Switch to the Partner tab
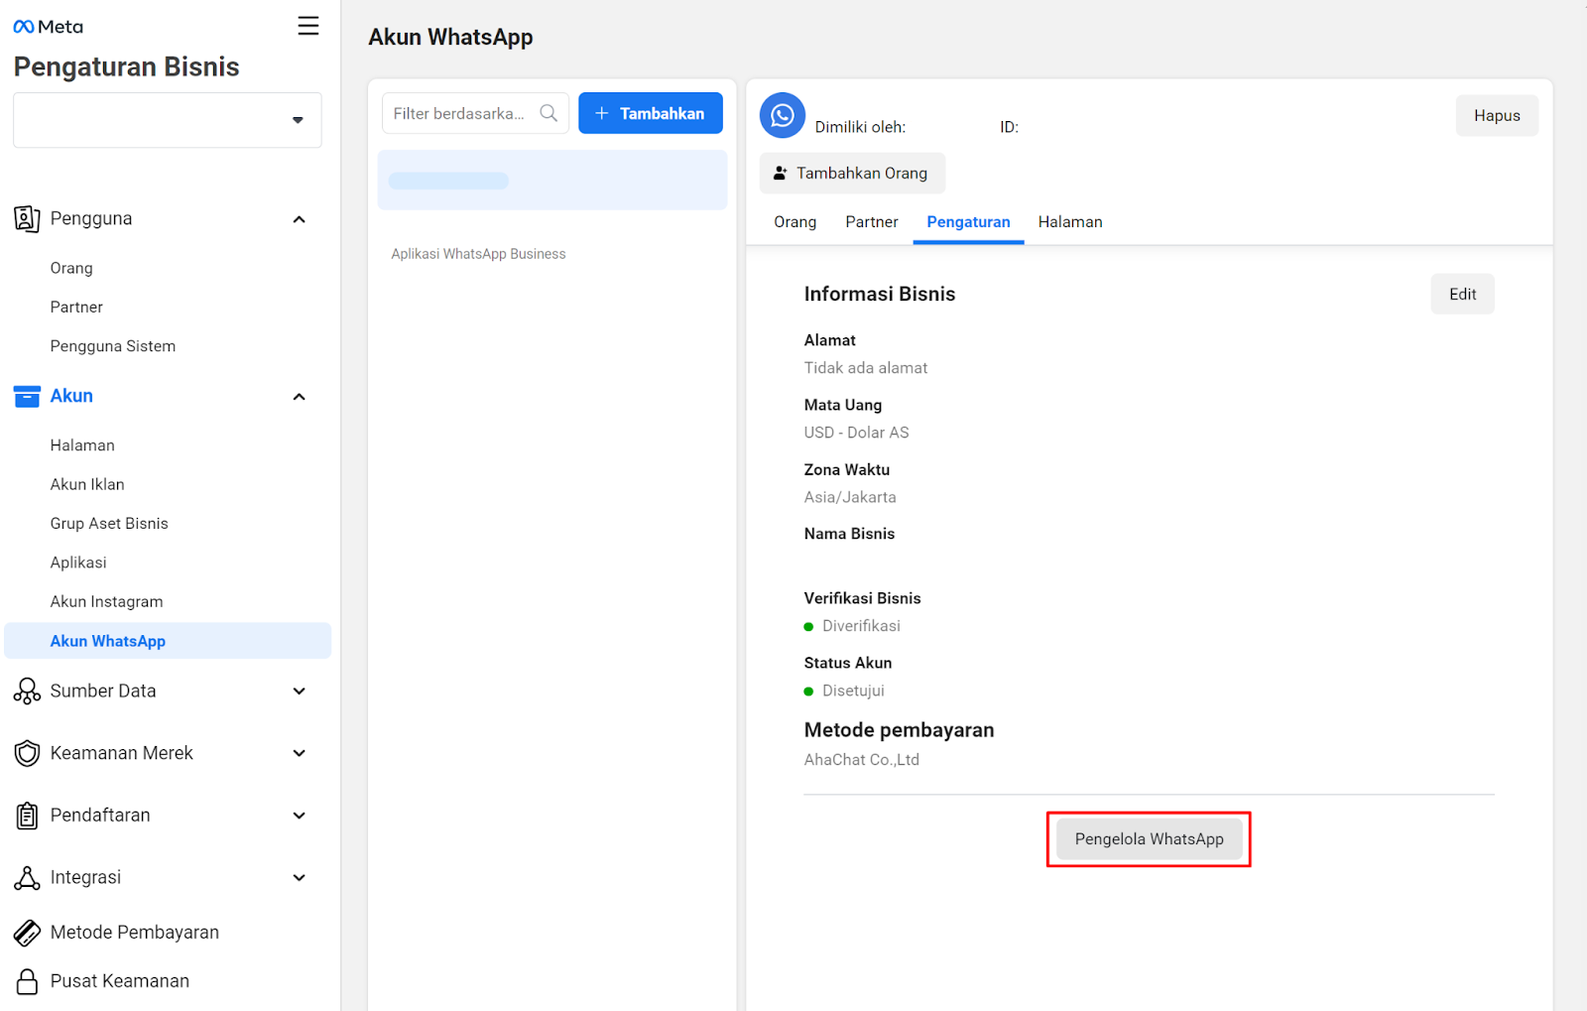This screenshot has width=1587, height=1011. coord(872,222)
